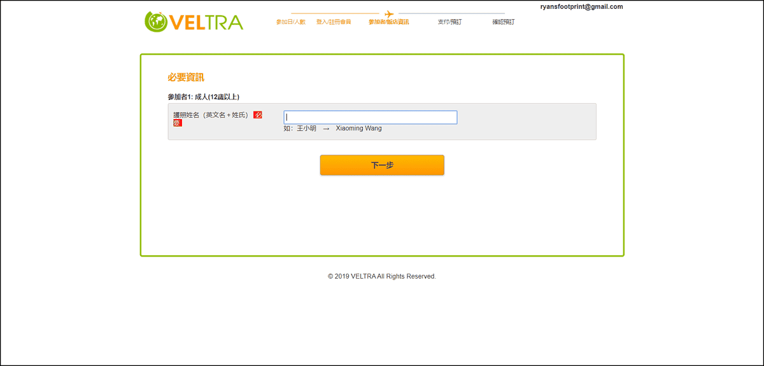Click the 下一步 button

click(382, 165)
